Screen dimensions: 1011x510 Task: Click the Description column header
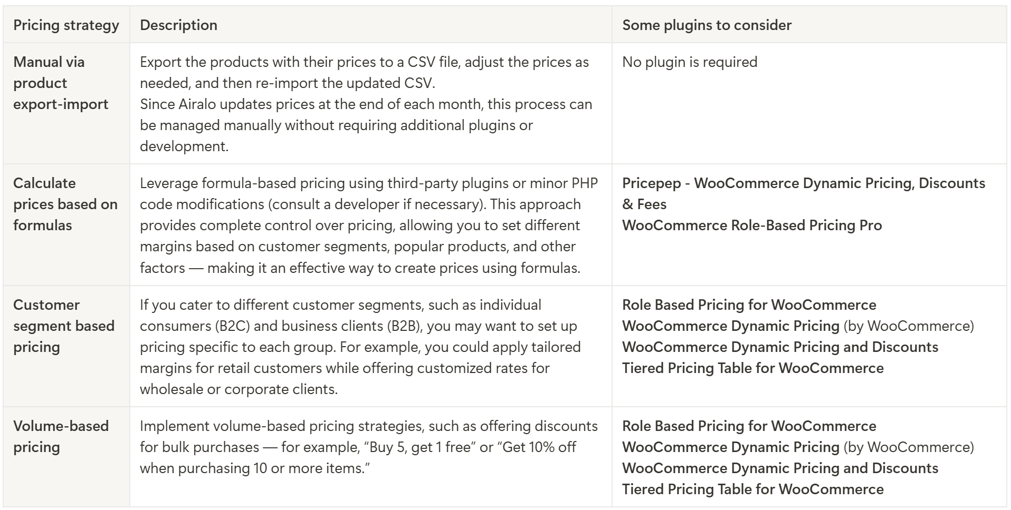tap(178, 25)
